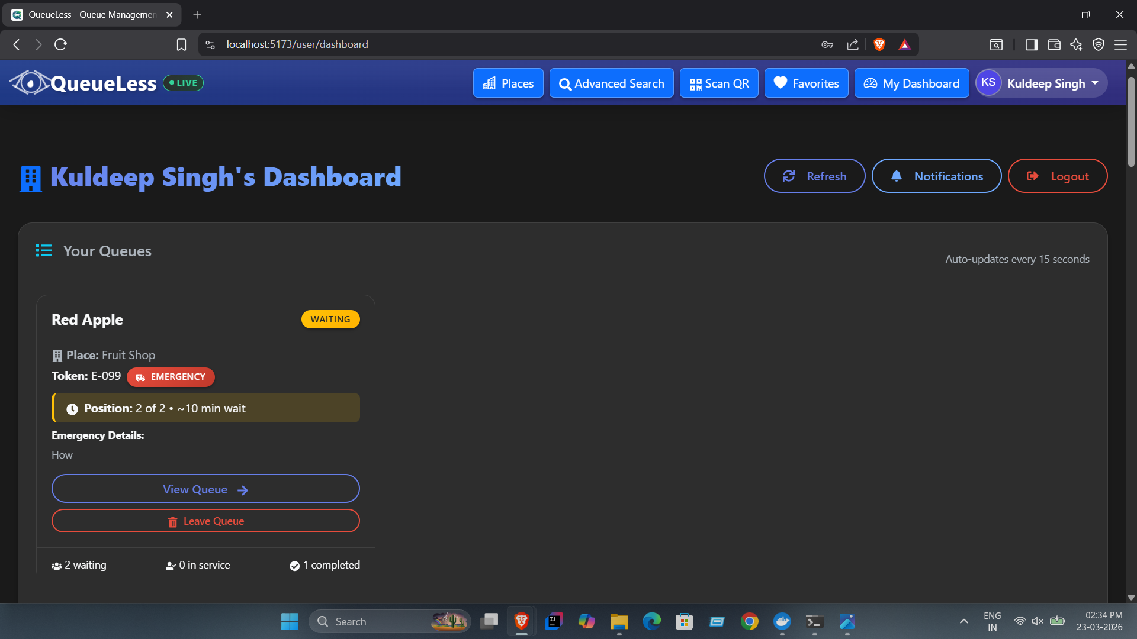The height and width of the screenshot is (639, 1137).
Task: Click the red Logout button
Action: (1058, 176)
